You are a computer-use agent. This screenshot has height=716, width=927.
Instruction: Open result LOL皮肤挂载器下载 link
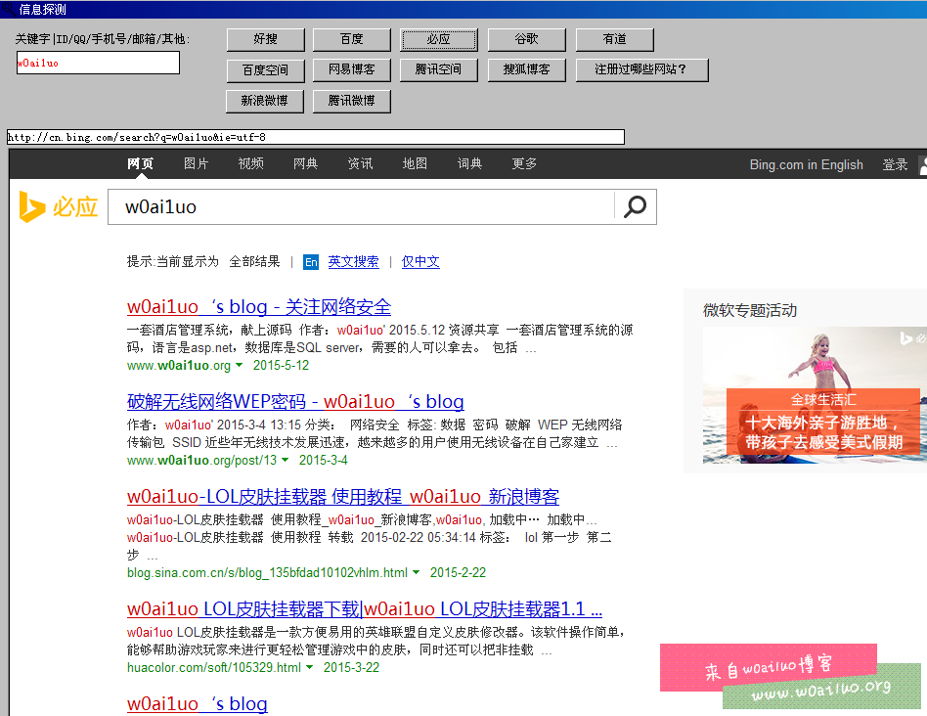pos(365,609)
